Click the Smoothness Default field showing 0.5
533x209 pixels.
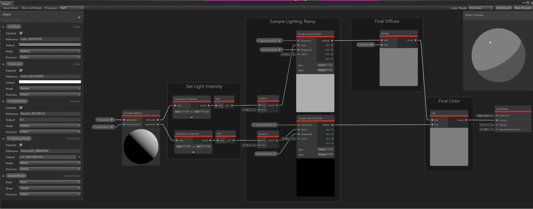(50, 120)
